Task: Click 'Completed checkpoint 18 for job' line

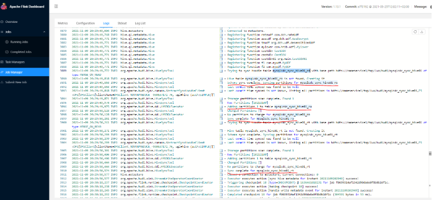Action: [x=299, y=194]
